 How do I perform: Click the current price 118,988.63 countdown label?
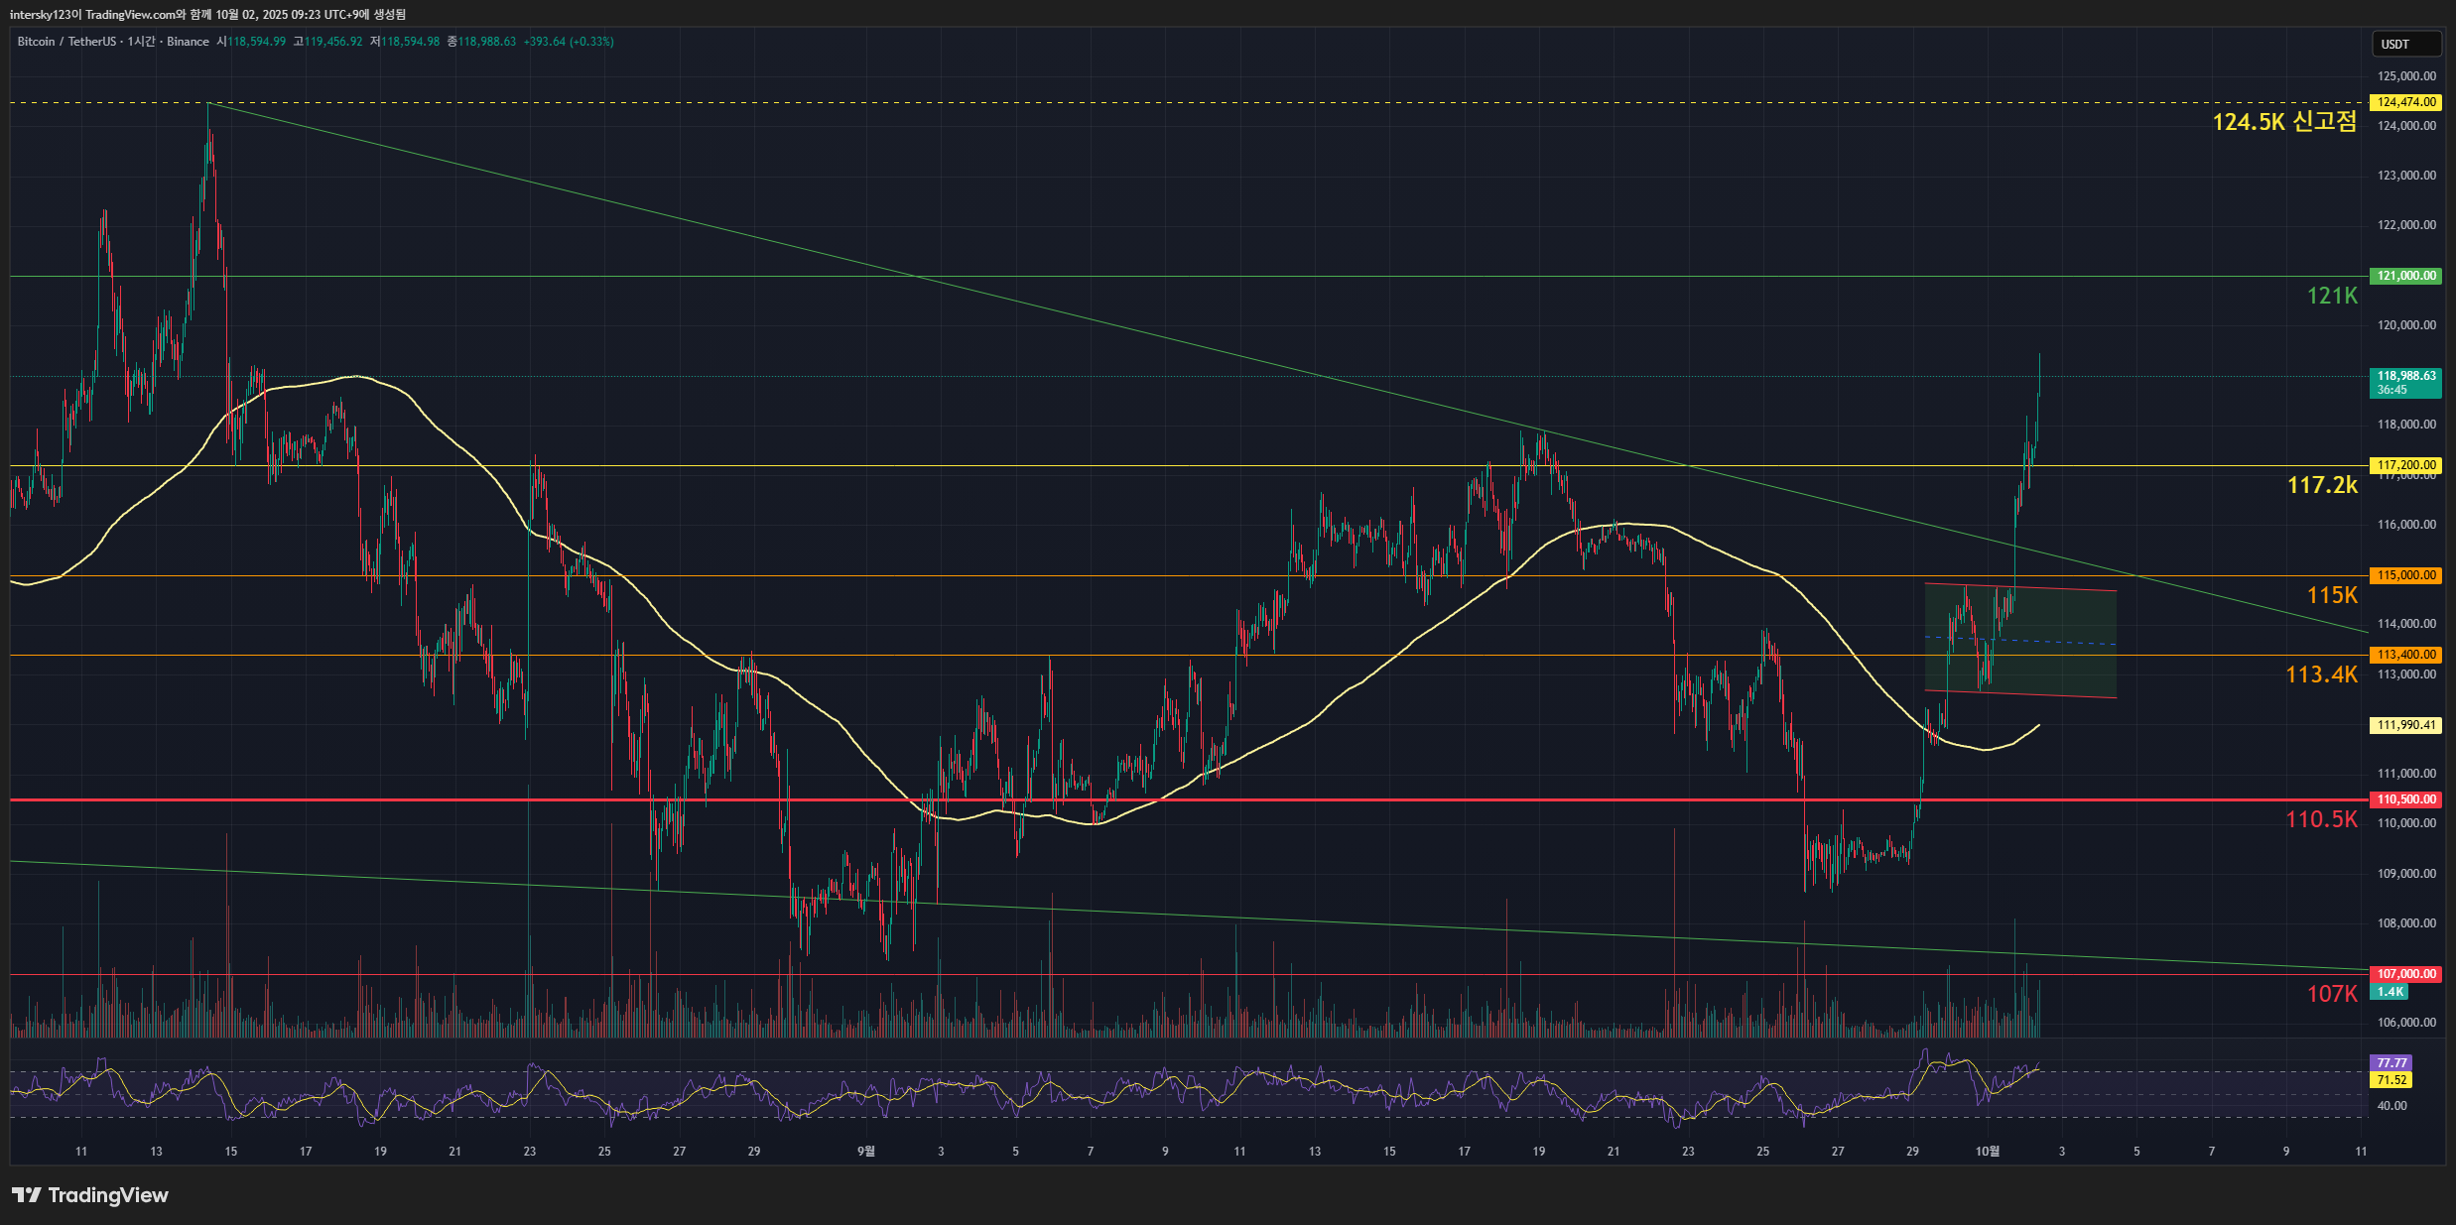point(2405,382)
